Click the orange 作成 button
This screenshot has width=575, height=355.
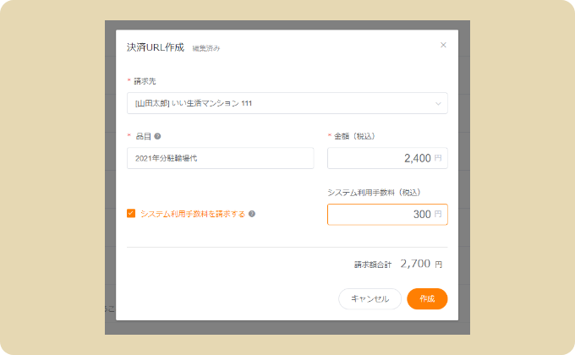coord(427,299)
